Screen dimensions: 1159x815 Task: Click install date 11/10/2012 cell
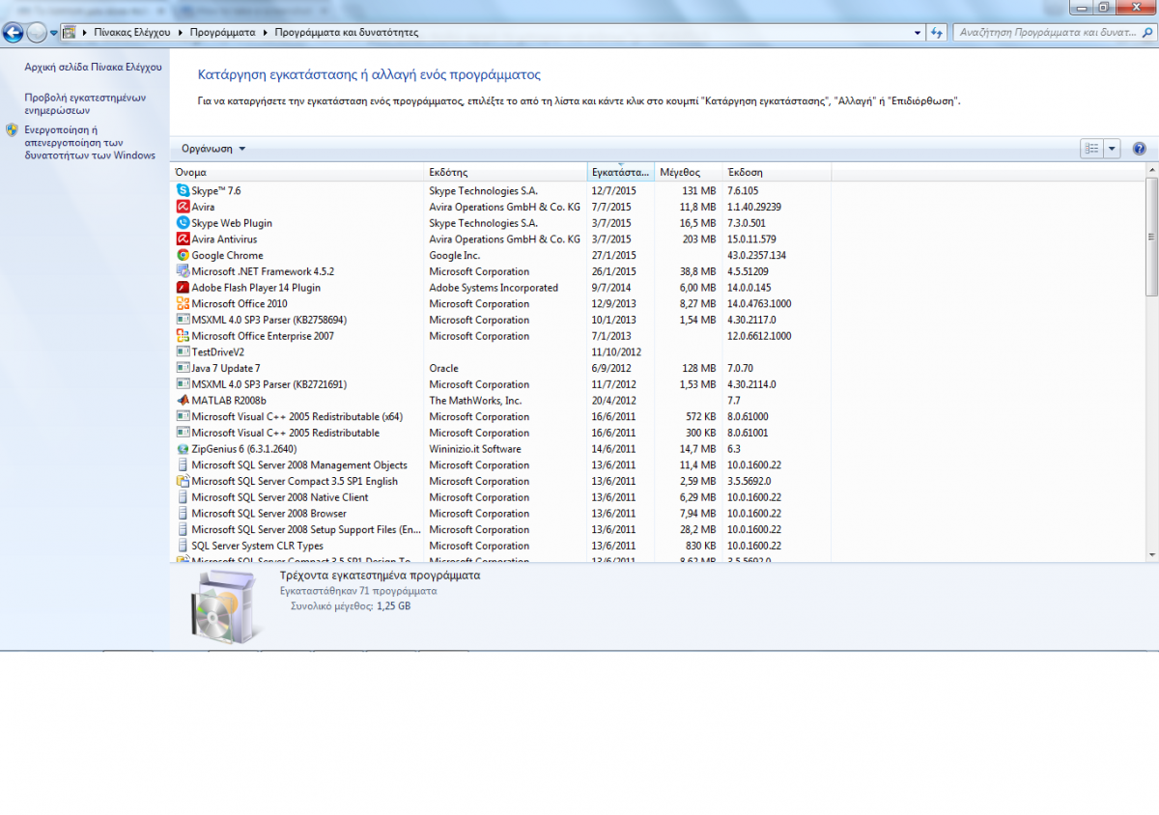tap(616, 352)
